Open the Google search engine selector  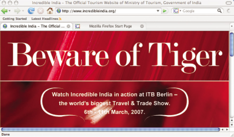[177, 11]
